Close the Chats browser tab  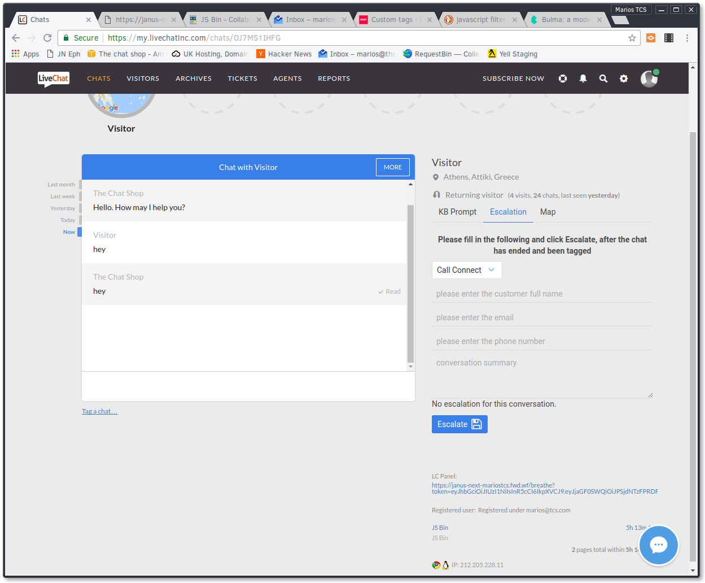(89, 20)
